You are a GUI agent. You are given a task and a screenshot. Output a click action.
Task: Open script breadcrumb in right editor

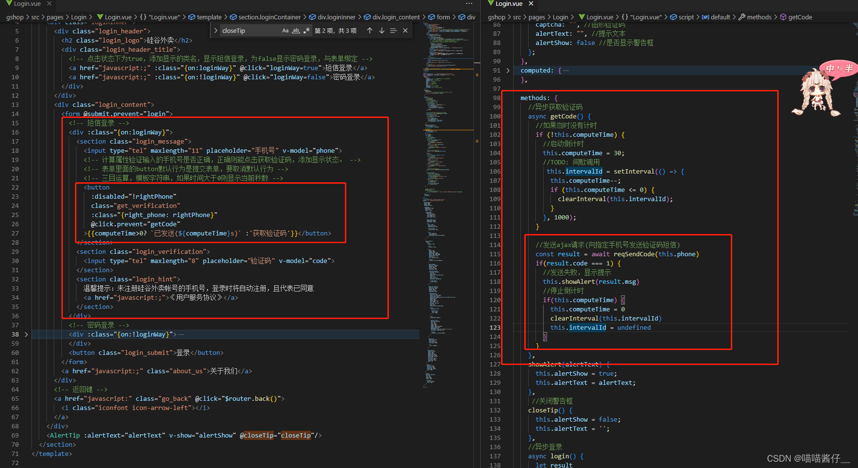pos(682,17)
